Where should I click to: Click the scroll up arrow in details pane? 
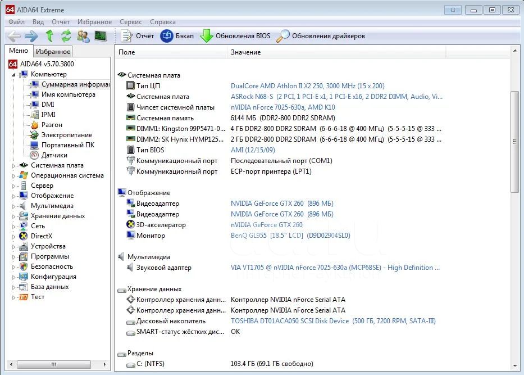pyautogui.click(x=514, y=51)
